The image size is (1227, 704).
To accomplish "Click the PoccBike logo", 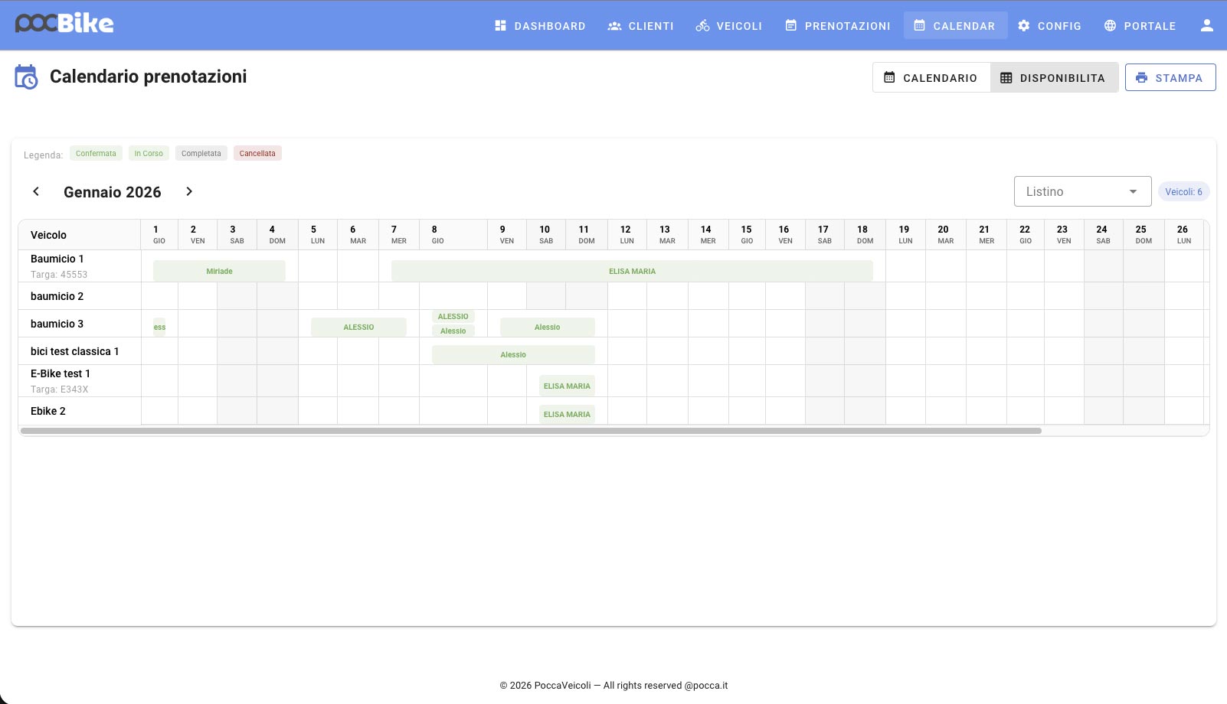I will point(64,24).
